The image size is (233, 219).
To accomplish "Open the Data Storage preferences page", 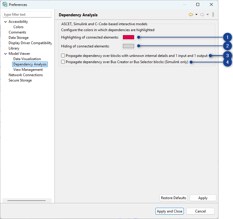I will (x=18, y=38).
